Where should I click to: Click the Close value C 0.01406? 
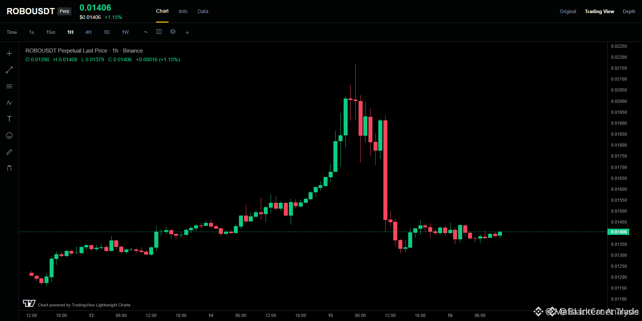[x=120, y=59]
